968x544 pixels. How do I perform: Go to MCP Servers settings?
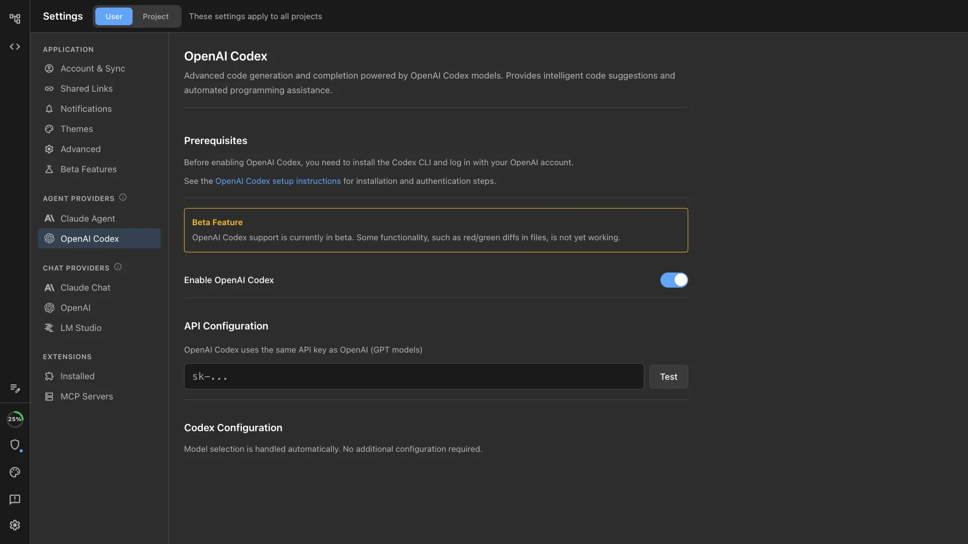(87, 397)
